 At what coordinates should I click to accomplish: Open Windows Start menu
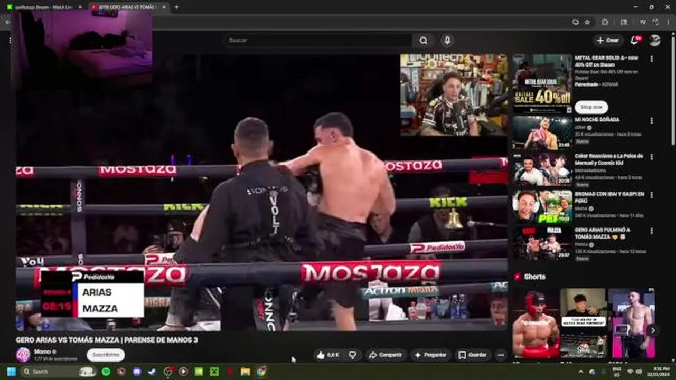11,372
